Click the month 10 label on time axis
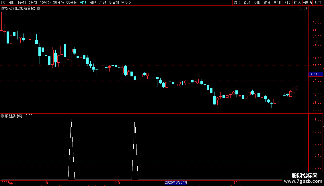 [118, 183]
